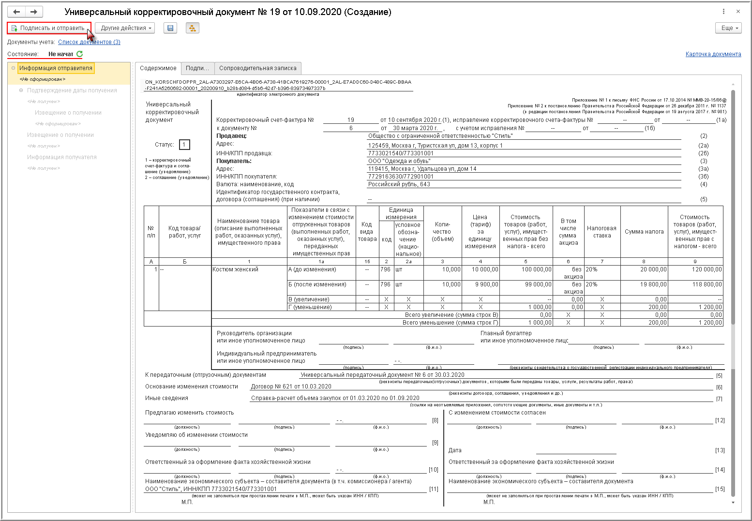This screenshot has width=752, height=521.
Task: Click the Статус box with value 1
Action: pyautogui.click(x=184, y=145)
